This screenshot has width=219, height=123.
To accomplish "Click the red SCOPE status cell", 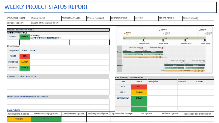I will point(25,56).
